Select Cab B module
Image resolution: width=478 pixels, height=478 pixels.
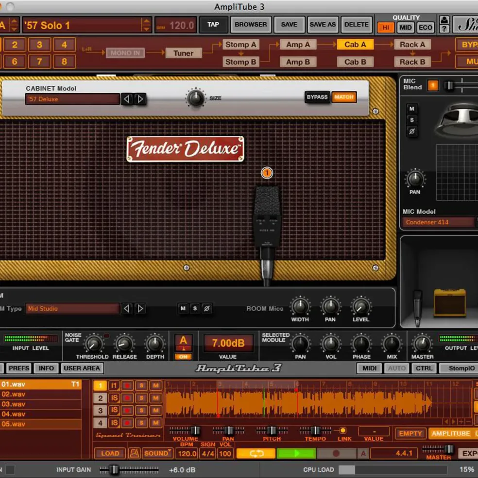[x=355, y=62]
